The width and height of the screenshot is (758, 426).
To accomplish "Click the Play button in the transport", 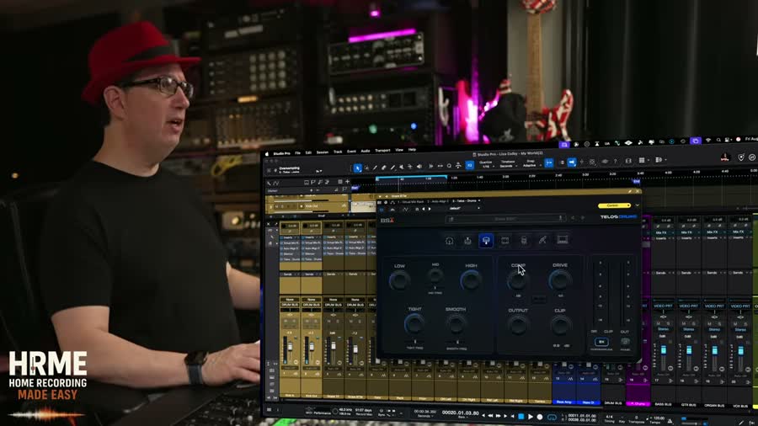I will click(531, 417).
